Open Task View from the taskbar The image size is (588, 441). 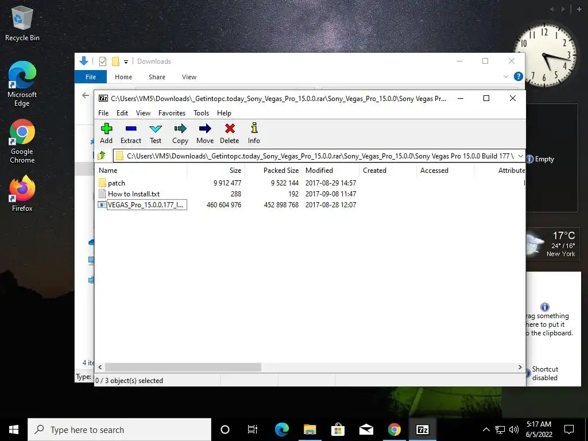point(253,430)
